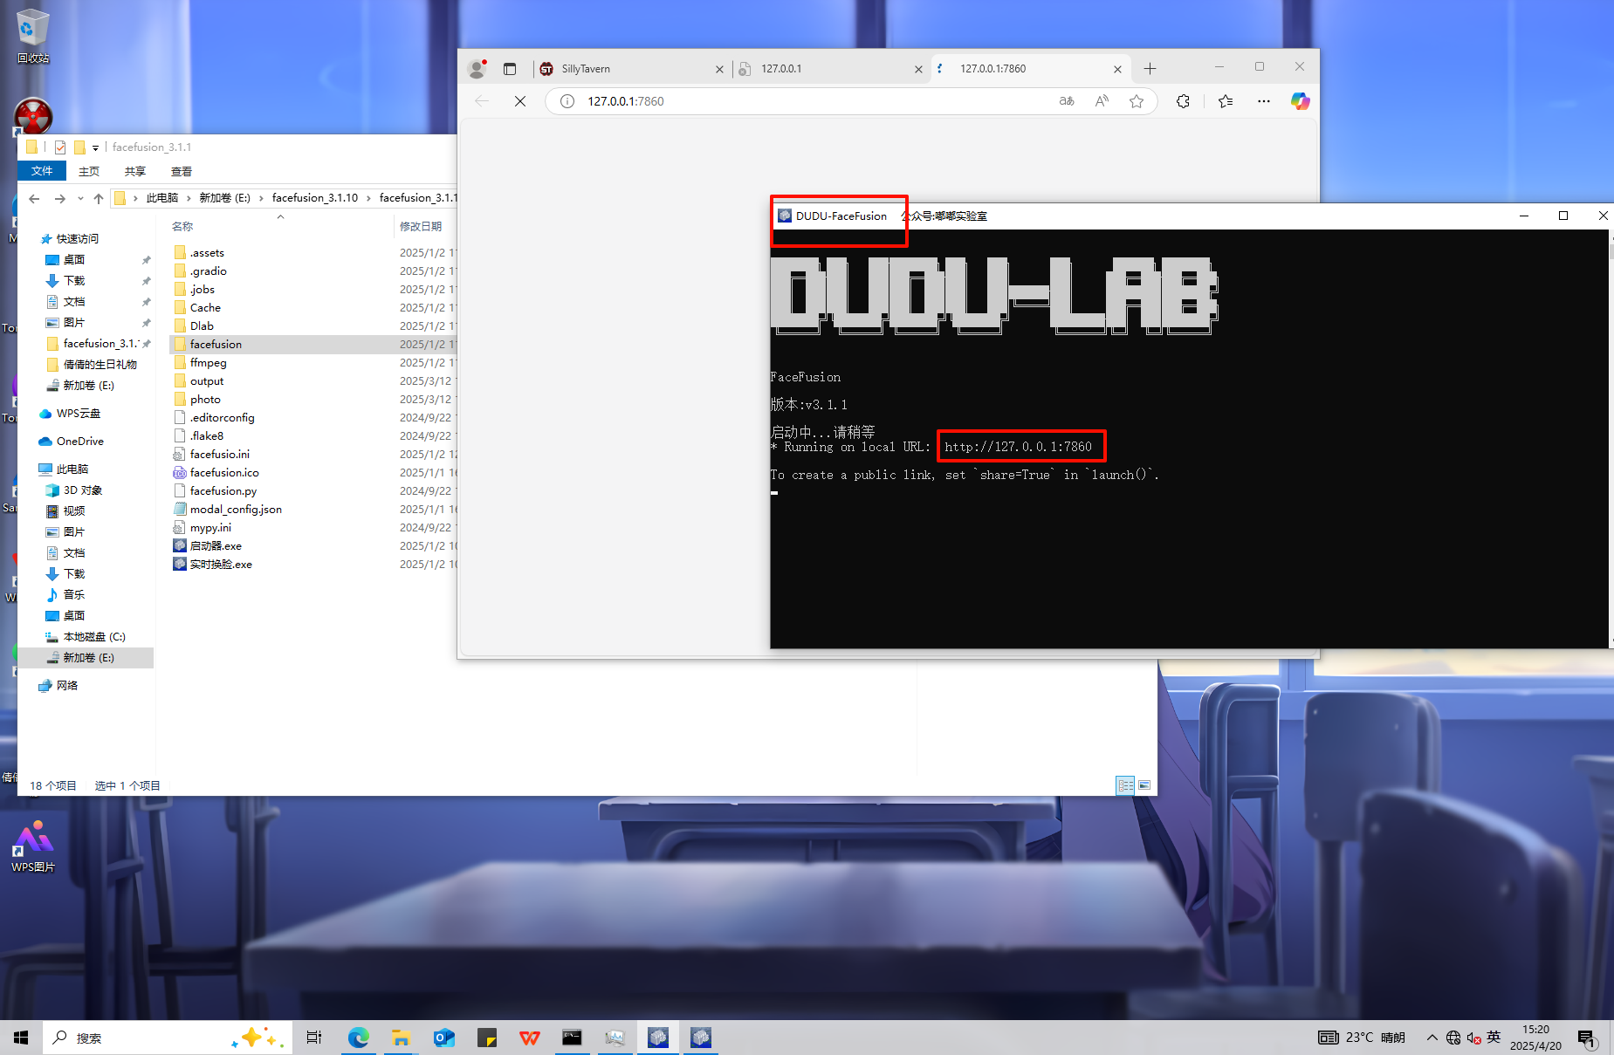Open the Recycle Bin desktop icon
This screenshot has height=1055, width=1614.
coord(33,36)
